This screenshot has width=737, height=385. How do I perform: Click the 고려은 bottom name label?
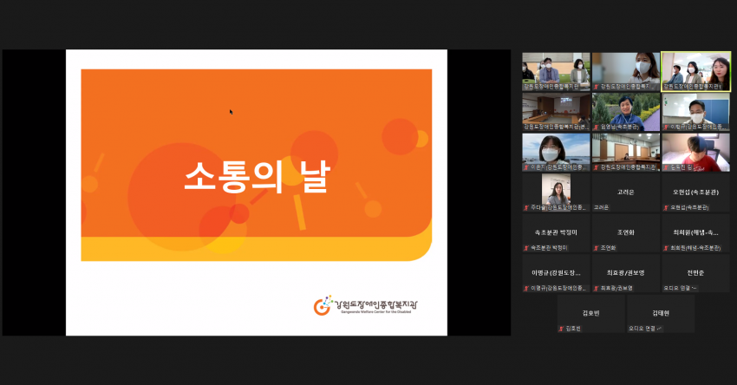tap(601, 207)
